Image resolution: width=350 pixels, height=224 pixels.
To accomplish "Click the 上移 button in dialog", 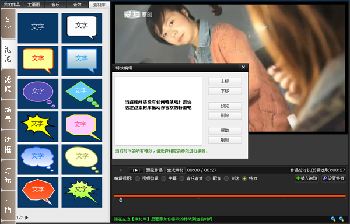I will [225, 82].
